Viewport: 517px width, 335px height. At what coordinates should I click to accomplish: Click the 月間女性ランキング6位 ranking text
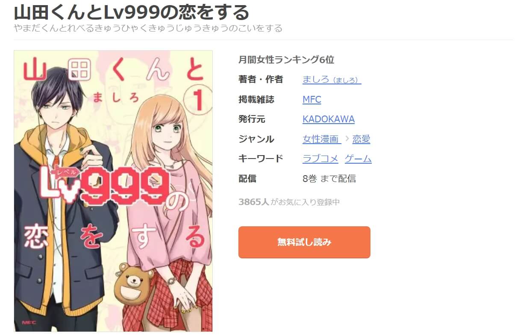[x=286, y=60]
